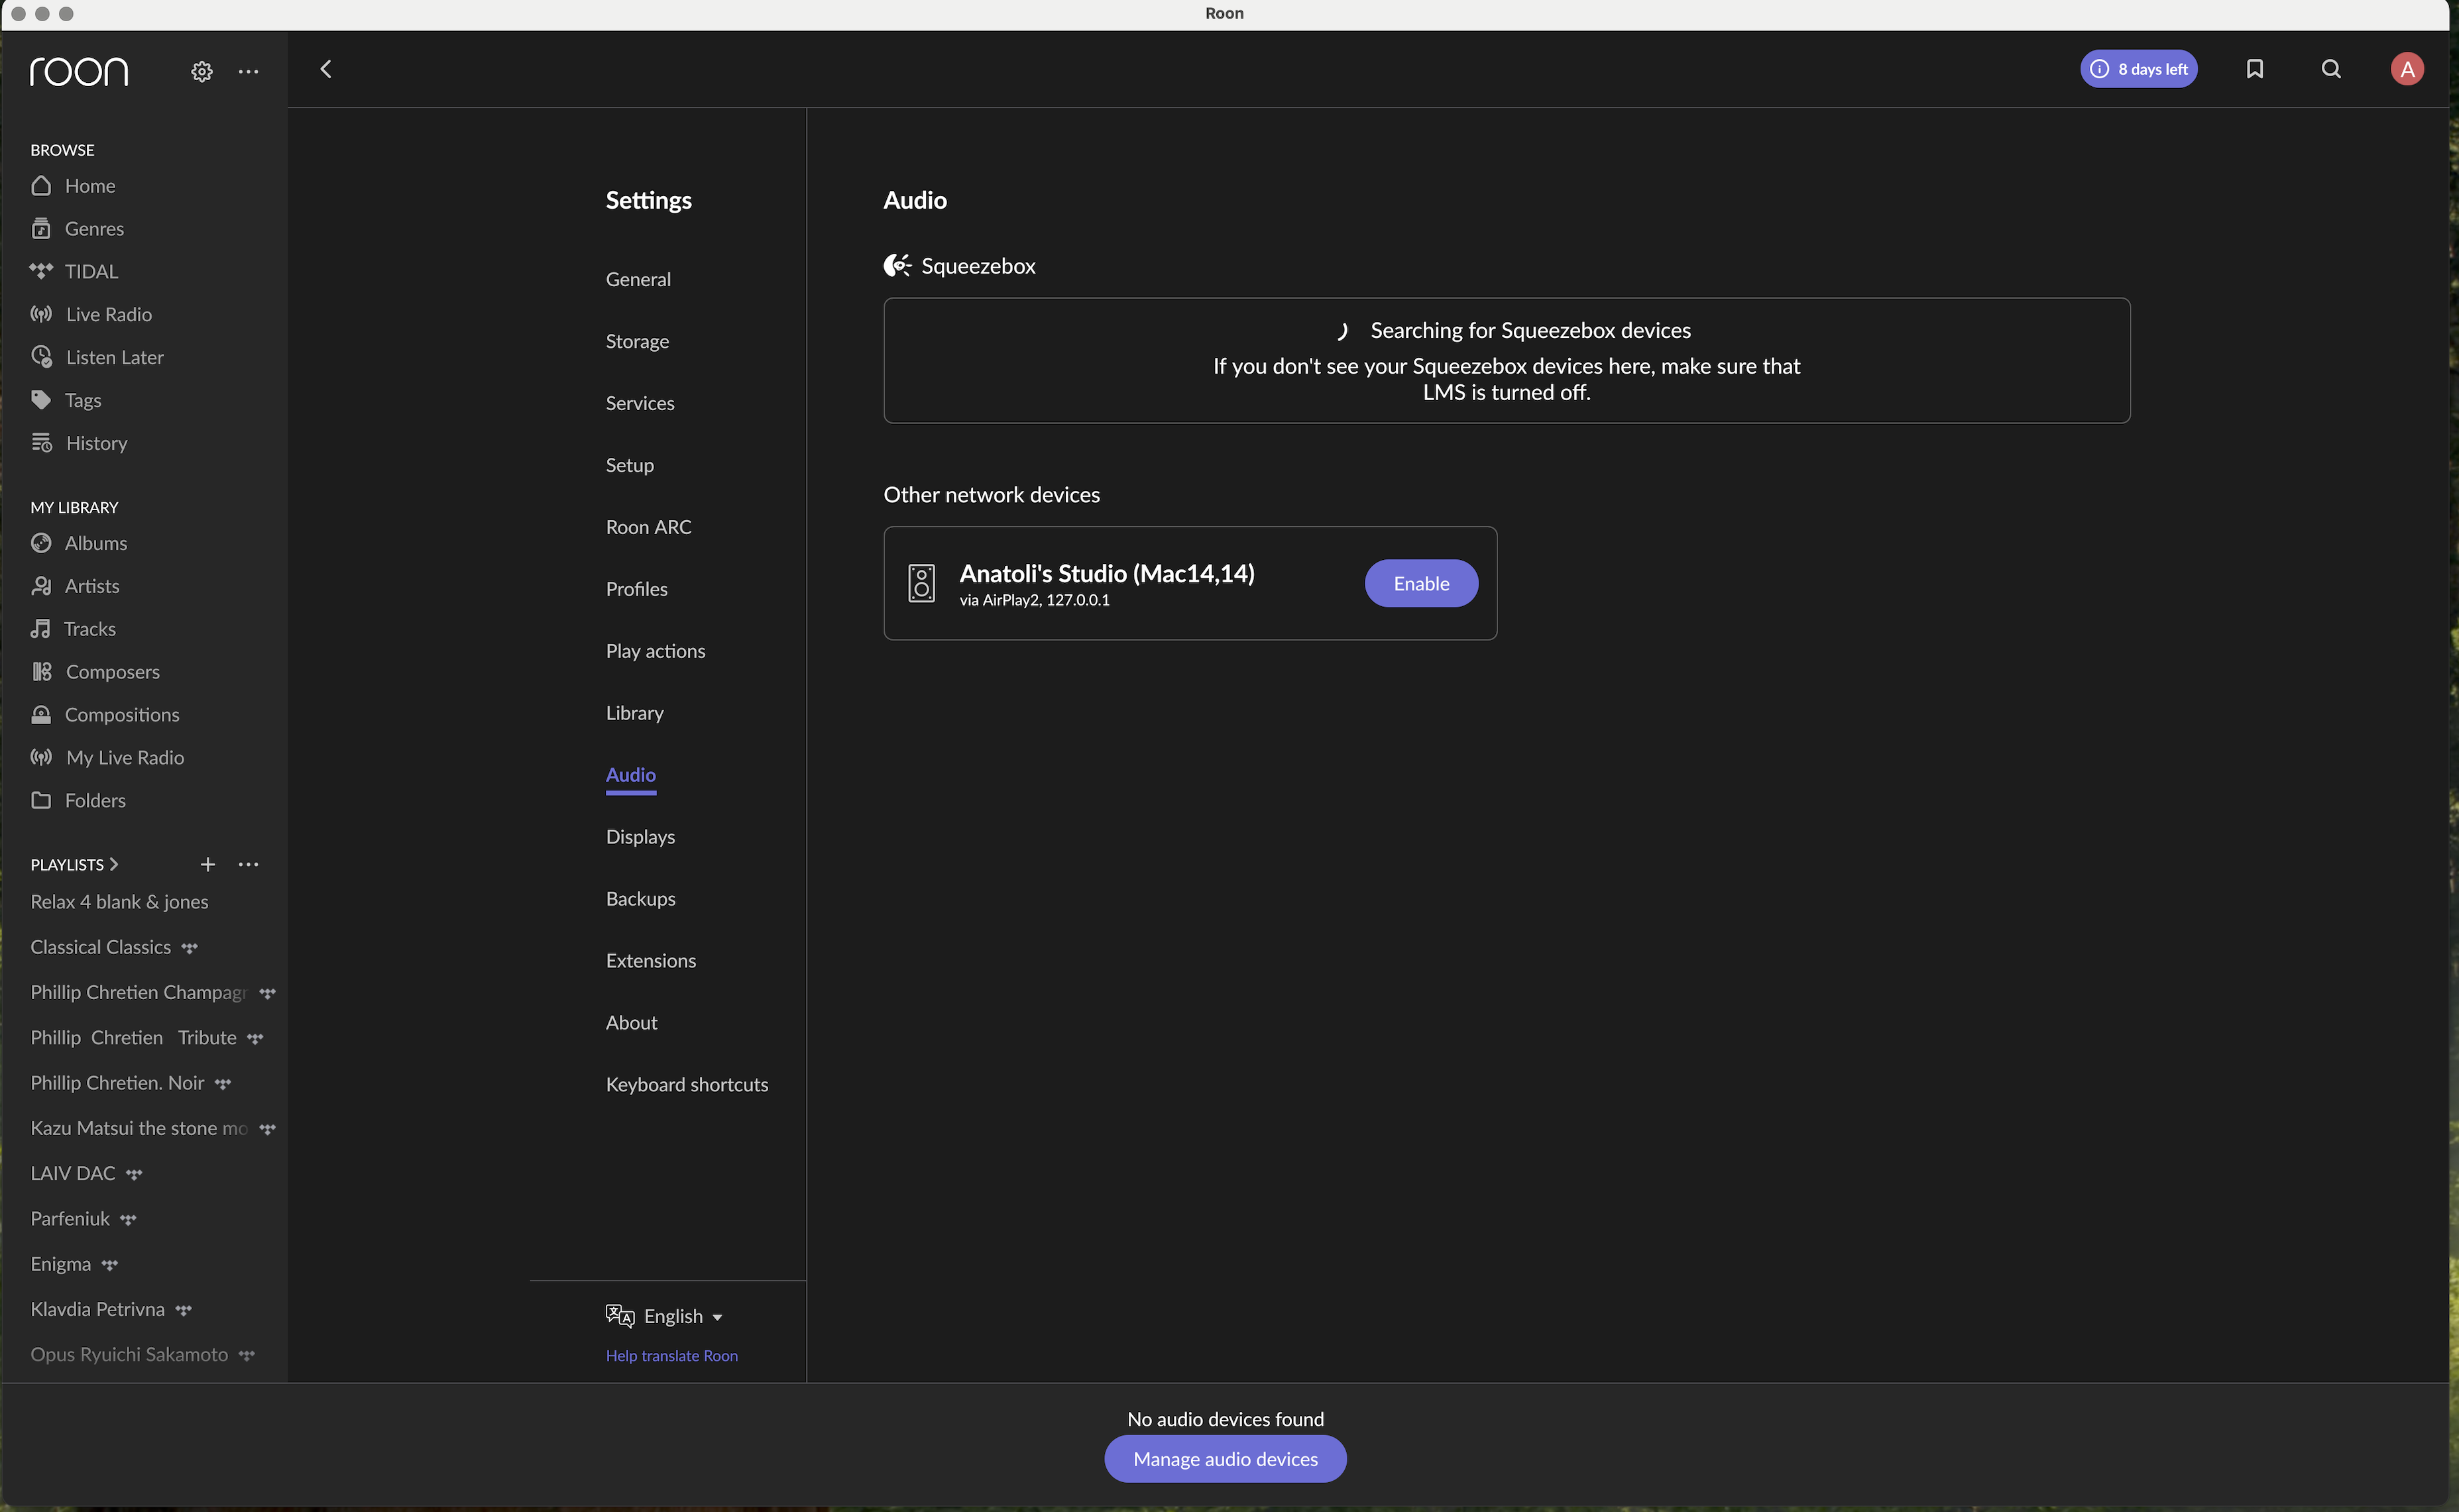This screenshot has height=1512, width=2459.
Task: Open the Phillip Chretien Tribute playlist
Action: (133, 1038)
